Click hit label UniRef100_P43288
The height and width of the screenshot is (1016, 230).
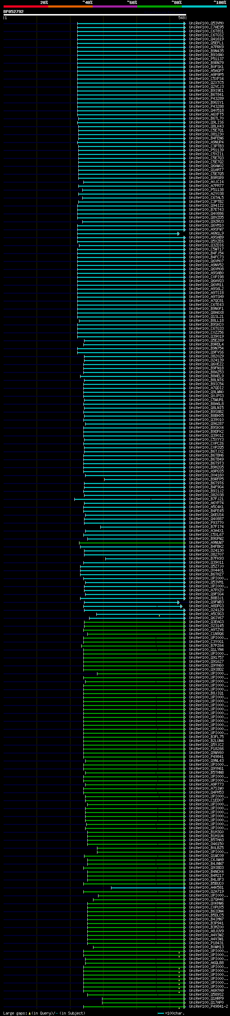(206, 106)
